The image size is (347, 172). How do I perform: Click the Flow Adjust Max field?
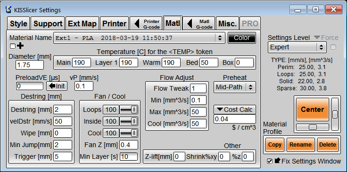tap(198, 112)
